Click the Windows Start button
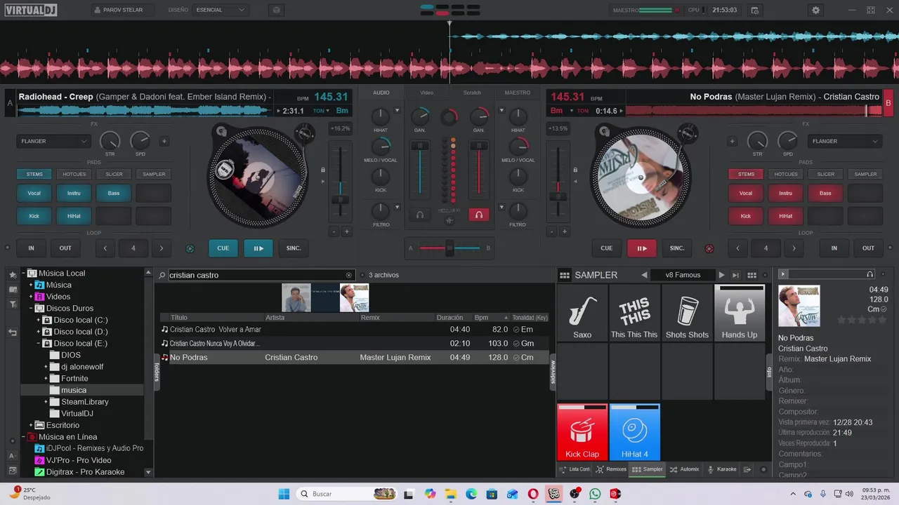 click(283, 494)
